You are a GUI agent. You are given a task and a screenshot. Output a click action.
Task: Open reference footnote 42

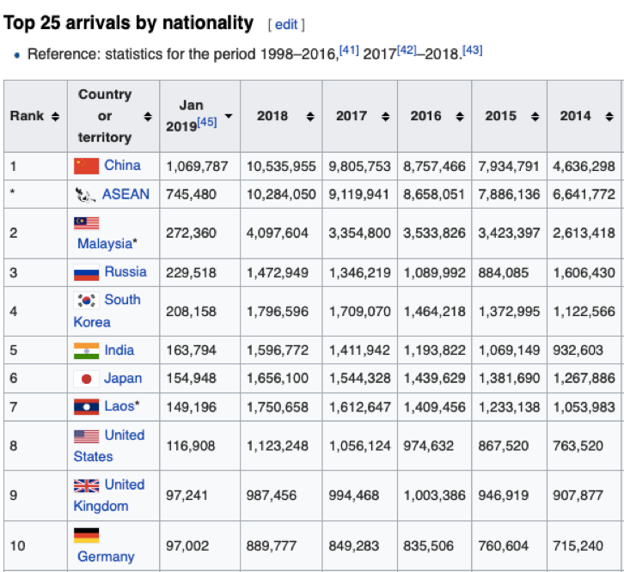[407, 51]
